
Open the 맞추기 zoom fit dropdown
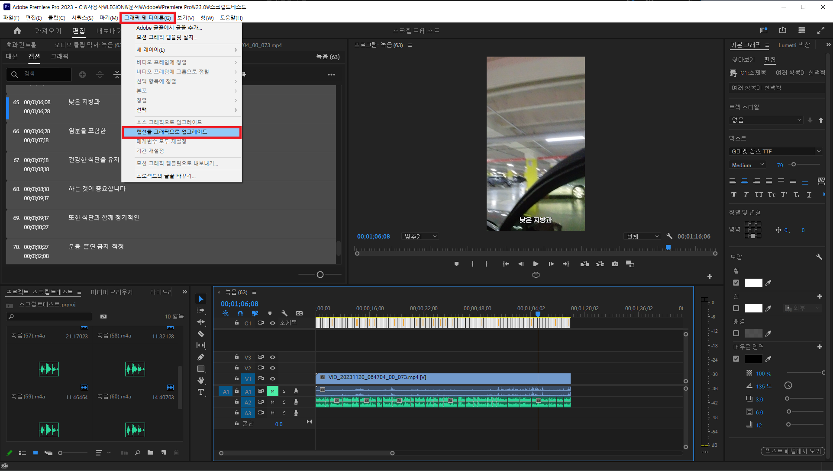[x=421, y=236]
